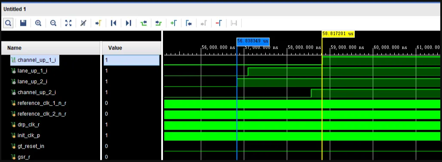This screenshot has height=162, width=442.
Task: Jump to previous marker icon
Action: click(x=189, y=23)
